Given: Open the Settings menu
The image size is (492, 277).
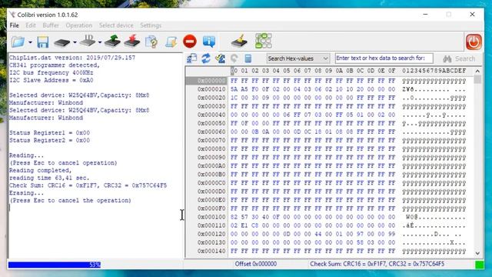Looking at the screenshot, I should (x=151, y=25).
